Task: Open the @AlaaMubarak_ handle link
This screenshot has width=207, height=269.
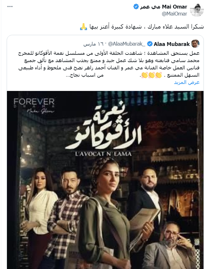Action: (127, 44)
